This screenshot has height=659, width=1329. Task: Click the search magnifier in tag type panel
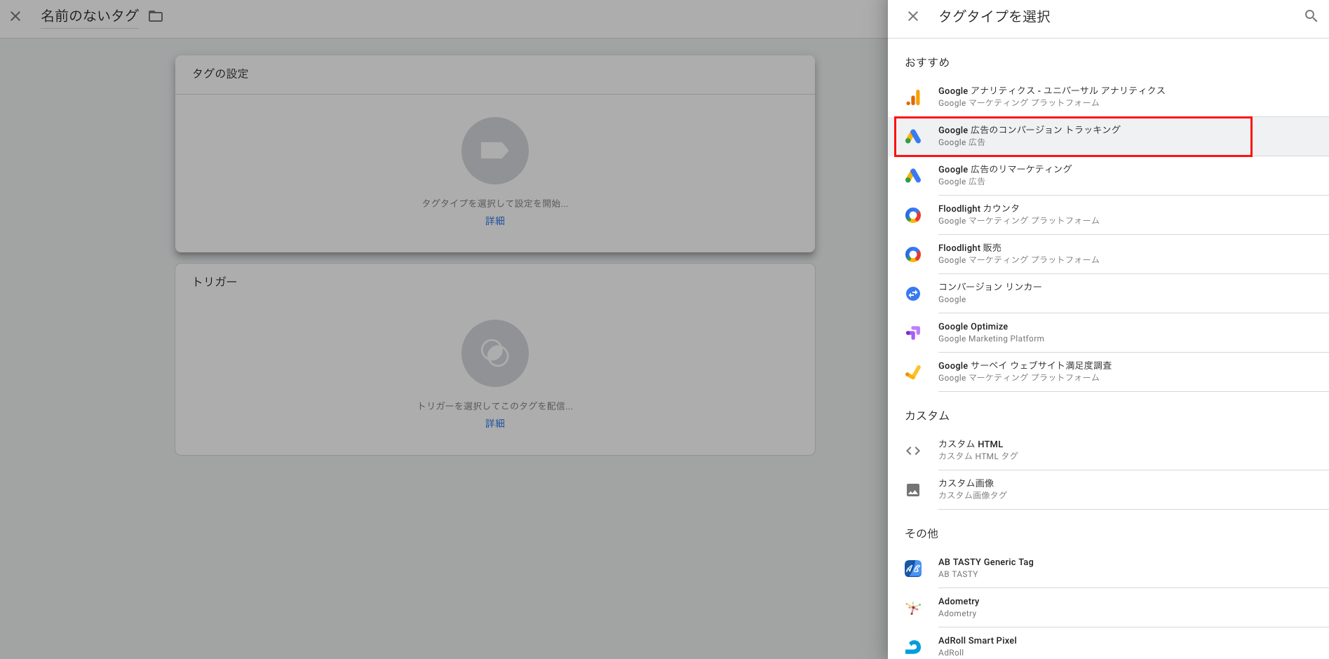point(1310,16)
